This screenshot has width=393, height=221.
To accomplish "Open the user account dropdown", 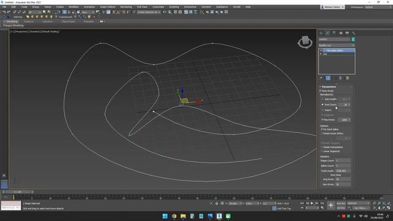I will click(333, 7).
